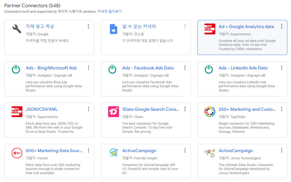Screen dimensions: 291x182
Task: Select the 알 수 없는 커넥터 title
Action: (x=139, y=27)
